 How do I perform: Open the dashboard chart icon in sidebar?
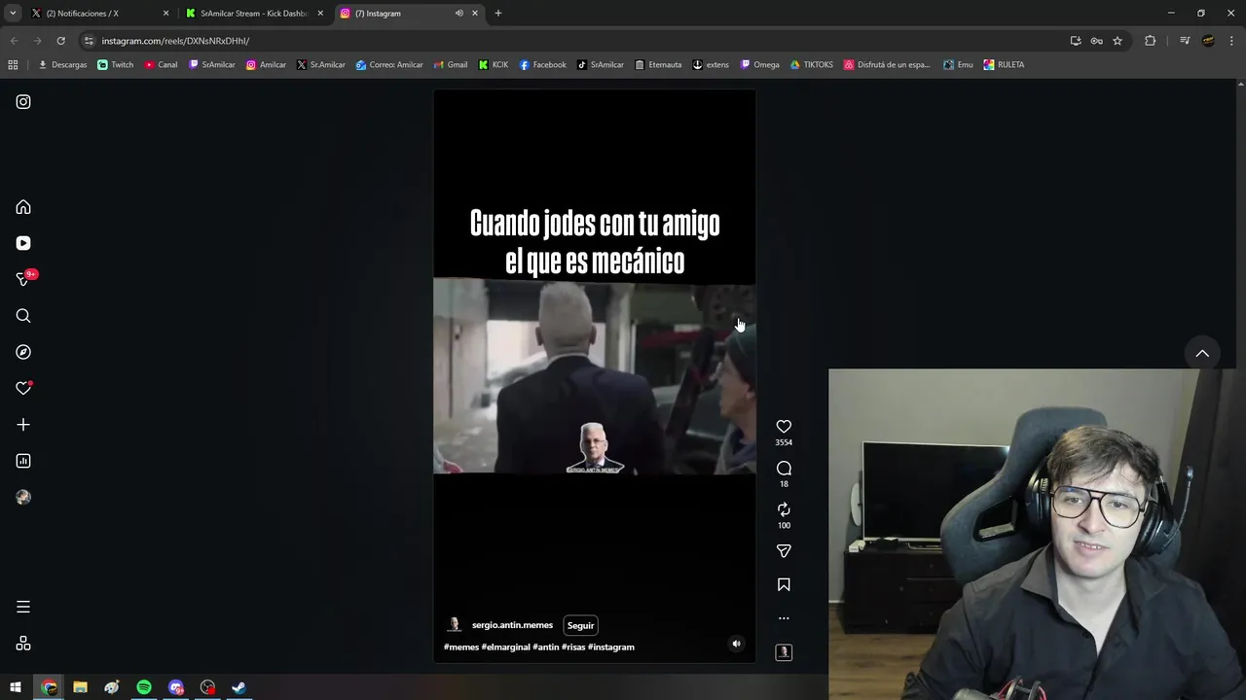[23, 461]
